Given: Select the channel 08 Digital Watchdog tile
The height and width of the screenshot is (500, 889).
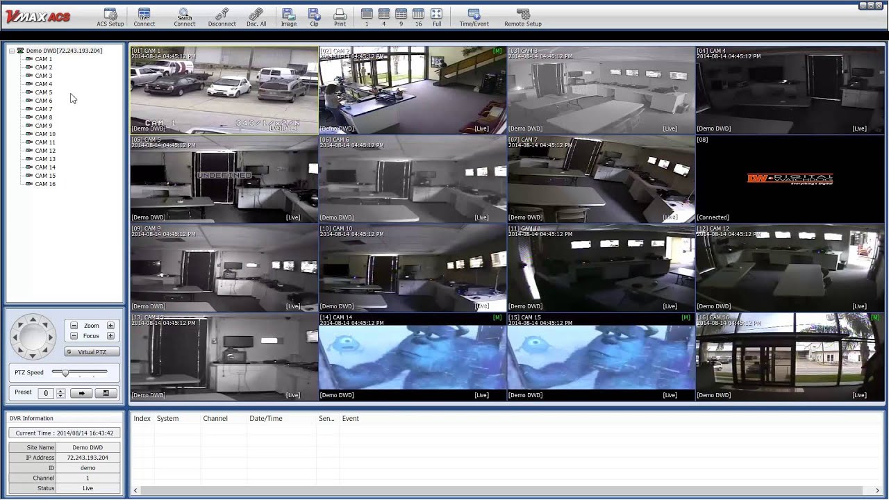Looking at the screenshot, I should point(790,179).
